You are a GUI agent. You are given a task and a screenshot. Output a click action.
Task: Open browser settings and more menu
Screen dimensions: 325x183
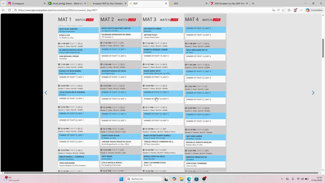tap(301, 10)
